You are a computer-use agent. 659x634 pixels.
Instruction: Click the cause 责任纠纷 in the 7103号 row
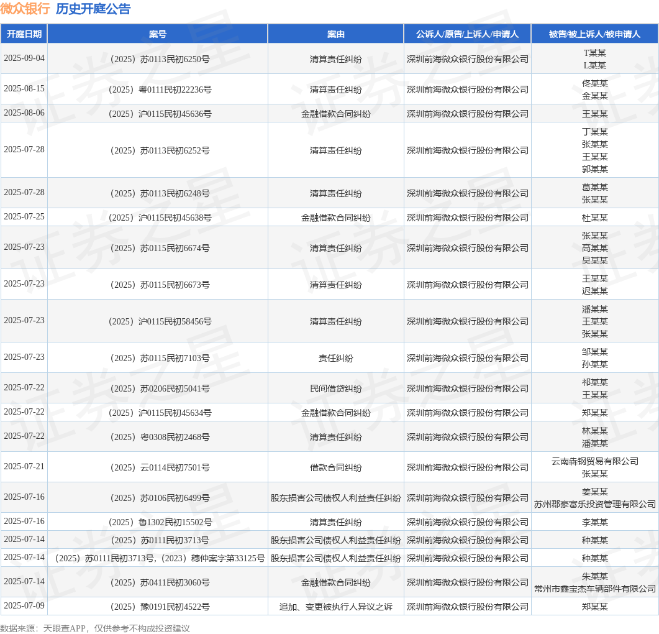tap(336, 358)
